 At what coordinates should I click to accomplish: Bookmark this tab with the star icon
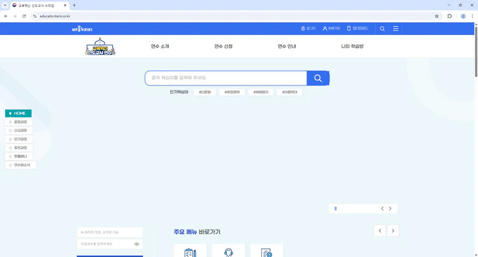437,16
